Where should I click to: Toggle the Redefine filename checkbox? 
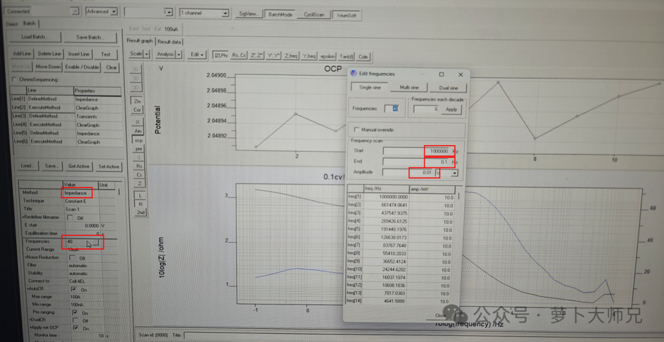[x=70, y=217]
